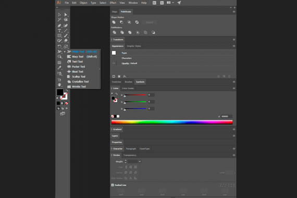Image resolution: width=297 pixels, height=198 pixels.
Task: Click Add New Fill icon in Appearance
Action: [119, 77]
